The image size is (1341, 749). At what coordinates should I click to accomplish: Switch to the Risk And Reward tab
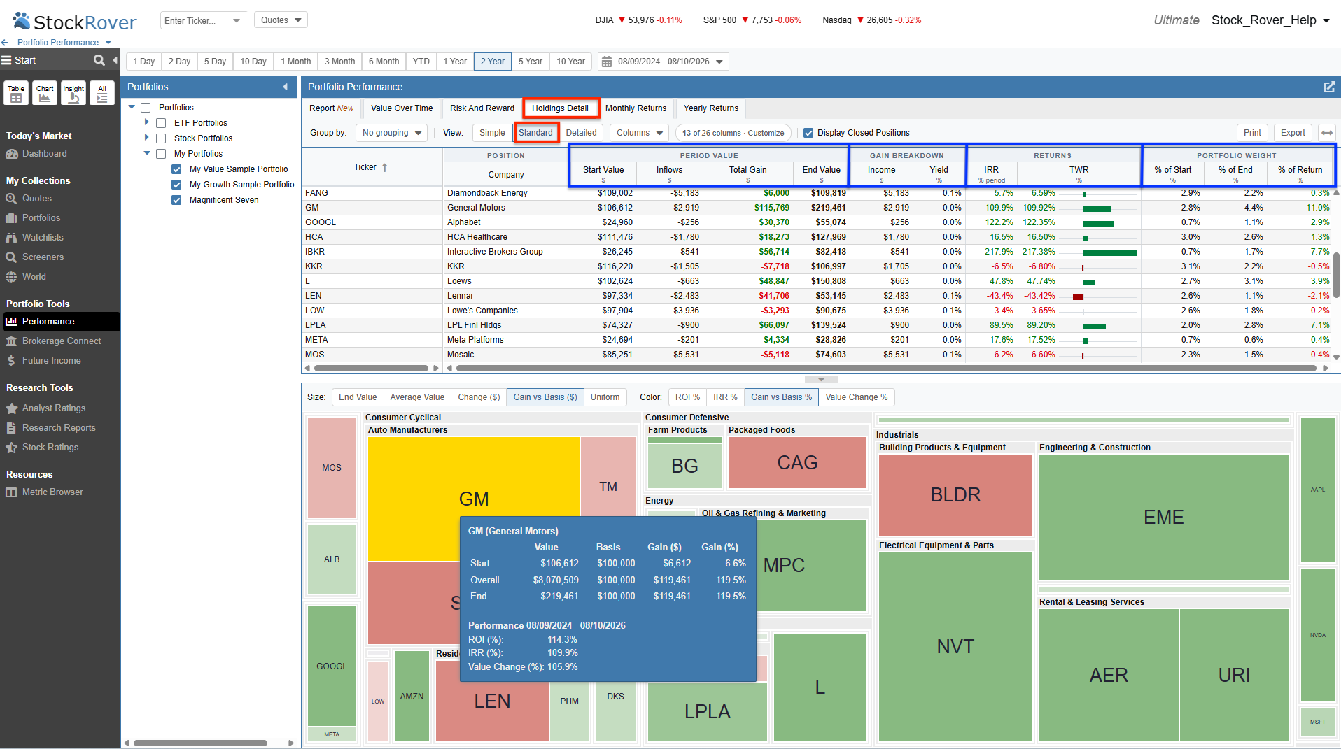482,108
